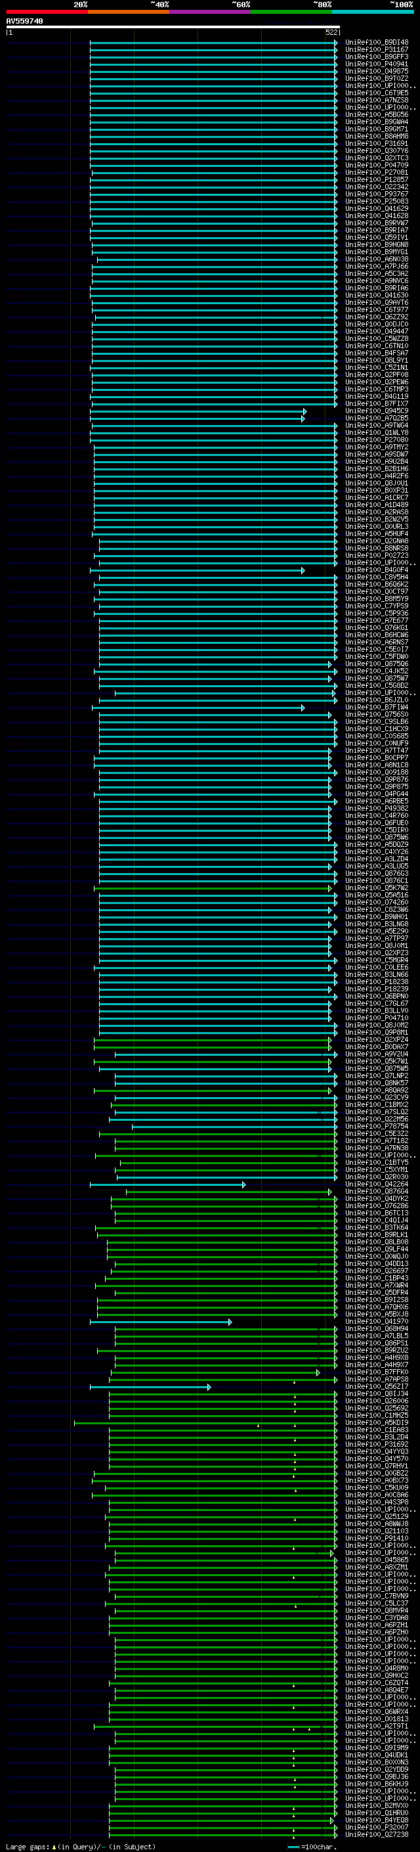Click the UniRef100_Q6WRX4 label
420x1852 pixels.
[x=376, y=1712]
